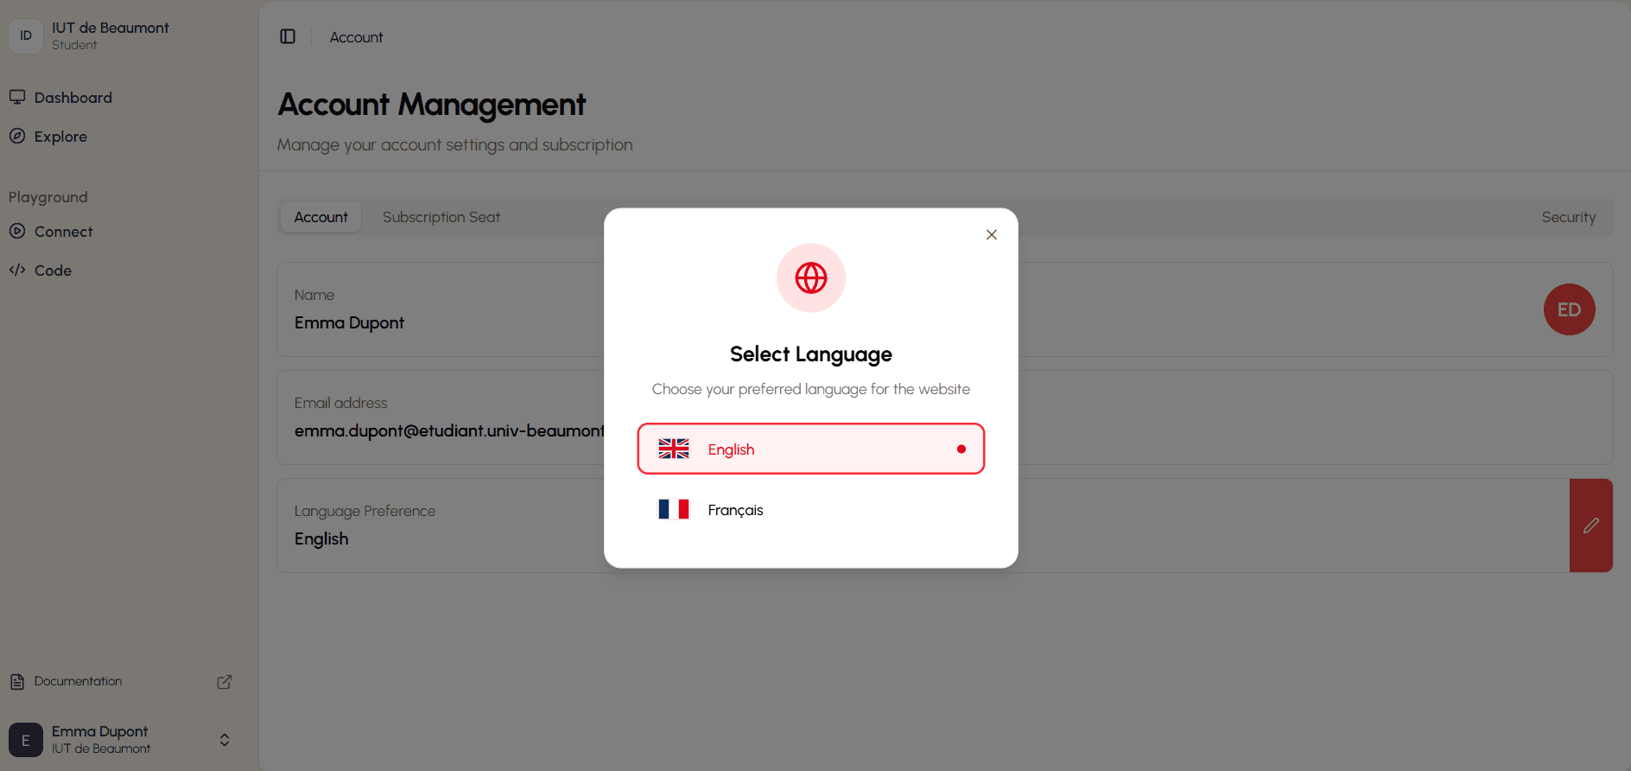The width and height of the screenshot is (1631, 771).
Task: Click the Language Preference English value
Action: pos(321,538)
